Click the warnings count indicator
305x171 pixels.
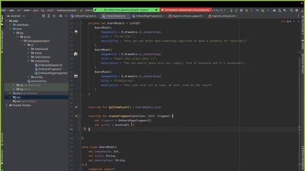coord(289,21)
